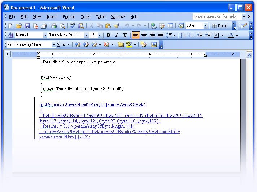Open the font dropdown Times New Roman

(86, 35)
